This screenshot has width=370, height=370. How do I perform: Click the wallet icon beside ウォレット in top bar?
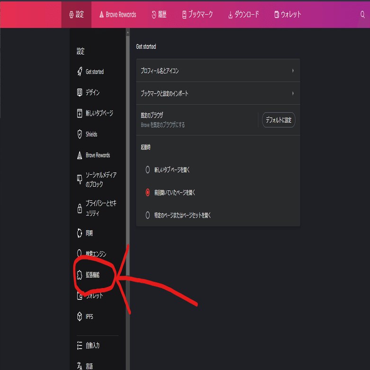277,15
